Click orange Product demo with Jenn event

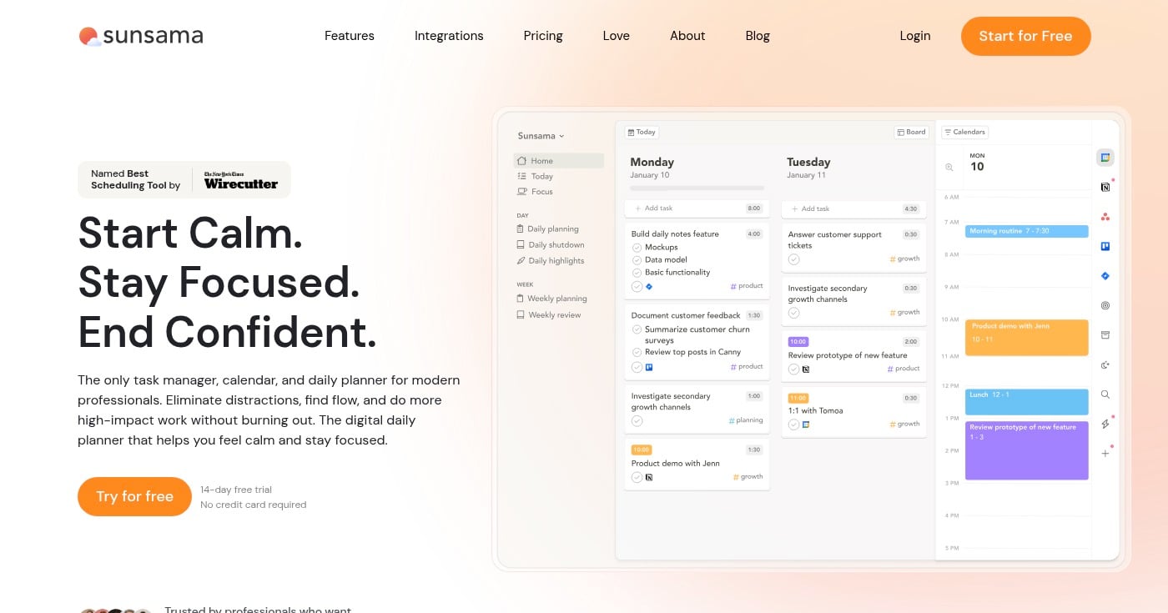1026,338
